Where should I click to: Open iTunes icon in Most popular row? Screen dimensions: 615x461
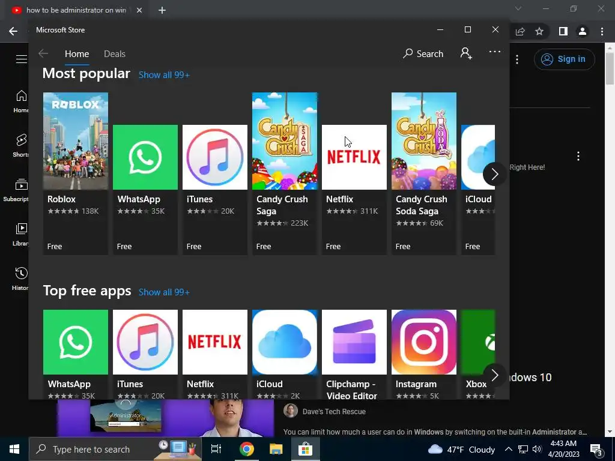215,157
